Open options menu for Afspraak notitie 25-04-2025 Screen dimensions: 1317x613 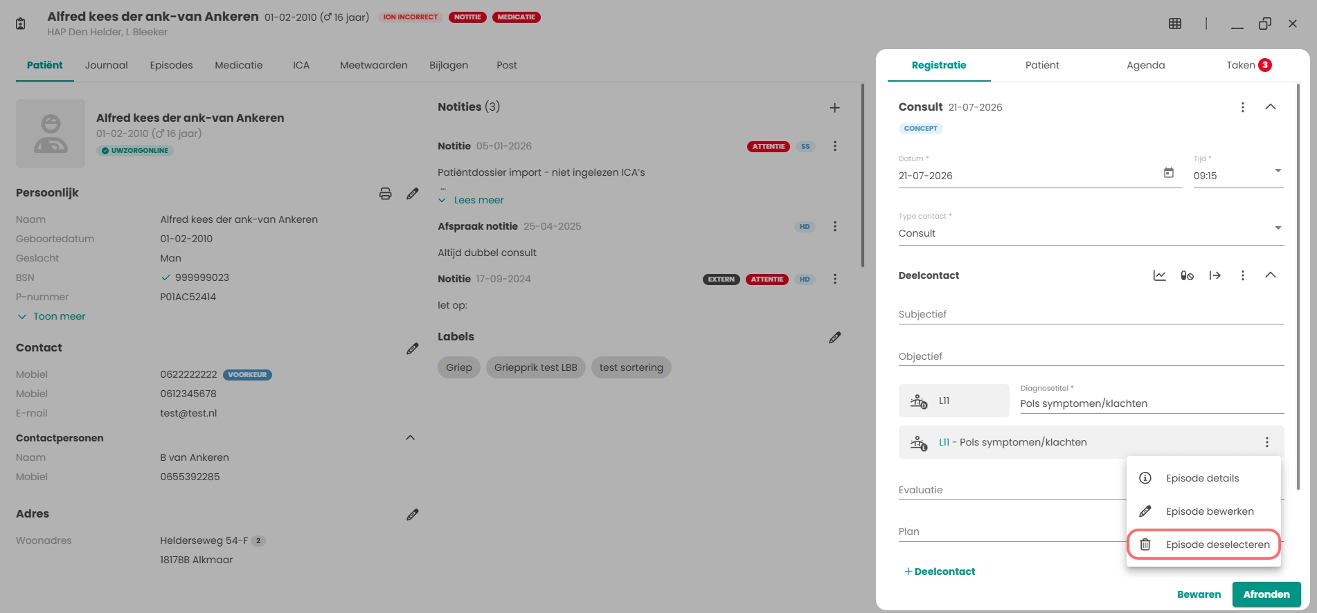pyautogui.click(x=835, y=226)
